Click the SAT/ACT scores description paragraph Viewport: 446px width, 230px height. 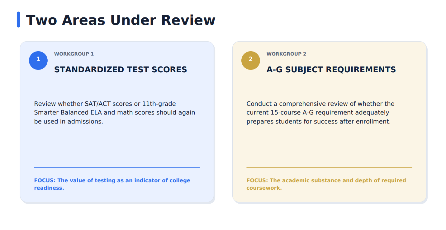click(x=115, y=112)
